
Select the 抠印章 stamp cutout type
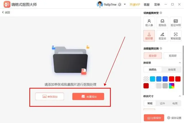[149, 36]
